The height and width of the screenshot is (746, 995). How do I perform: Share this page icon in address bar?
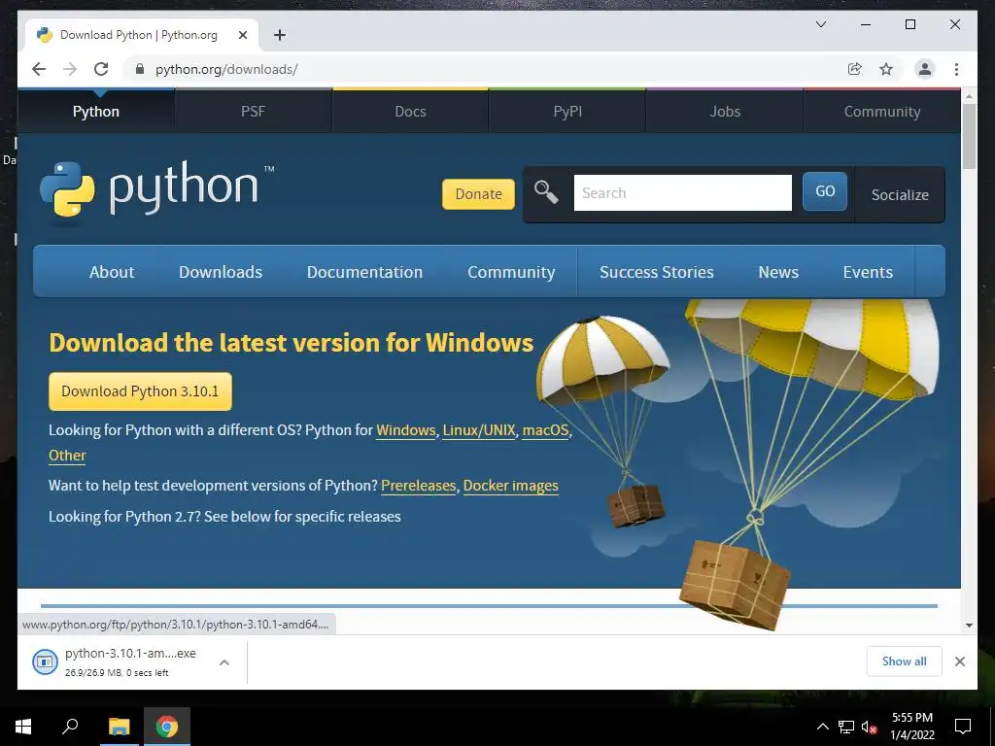[855, 69]
